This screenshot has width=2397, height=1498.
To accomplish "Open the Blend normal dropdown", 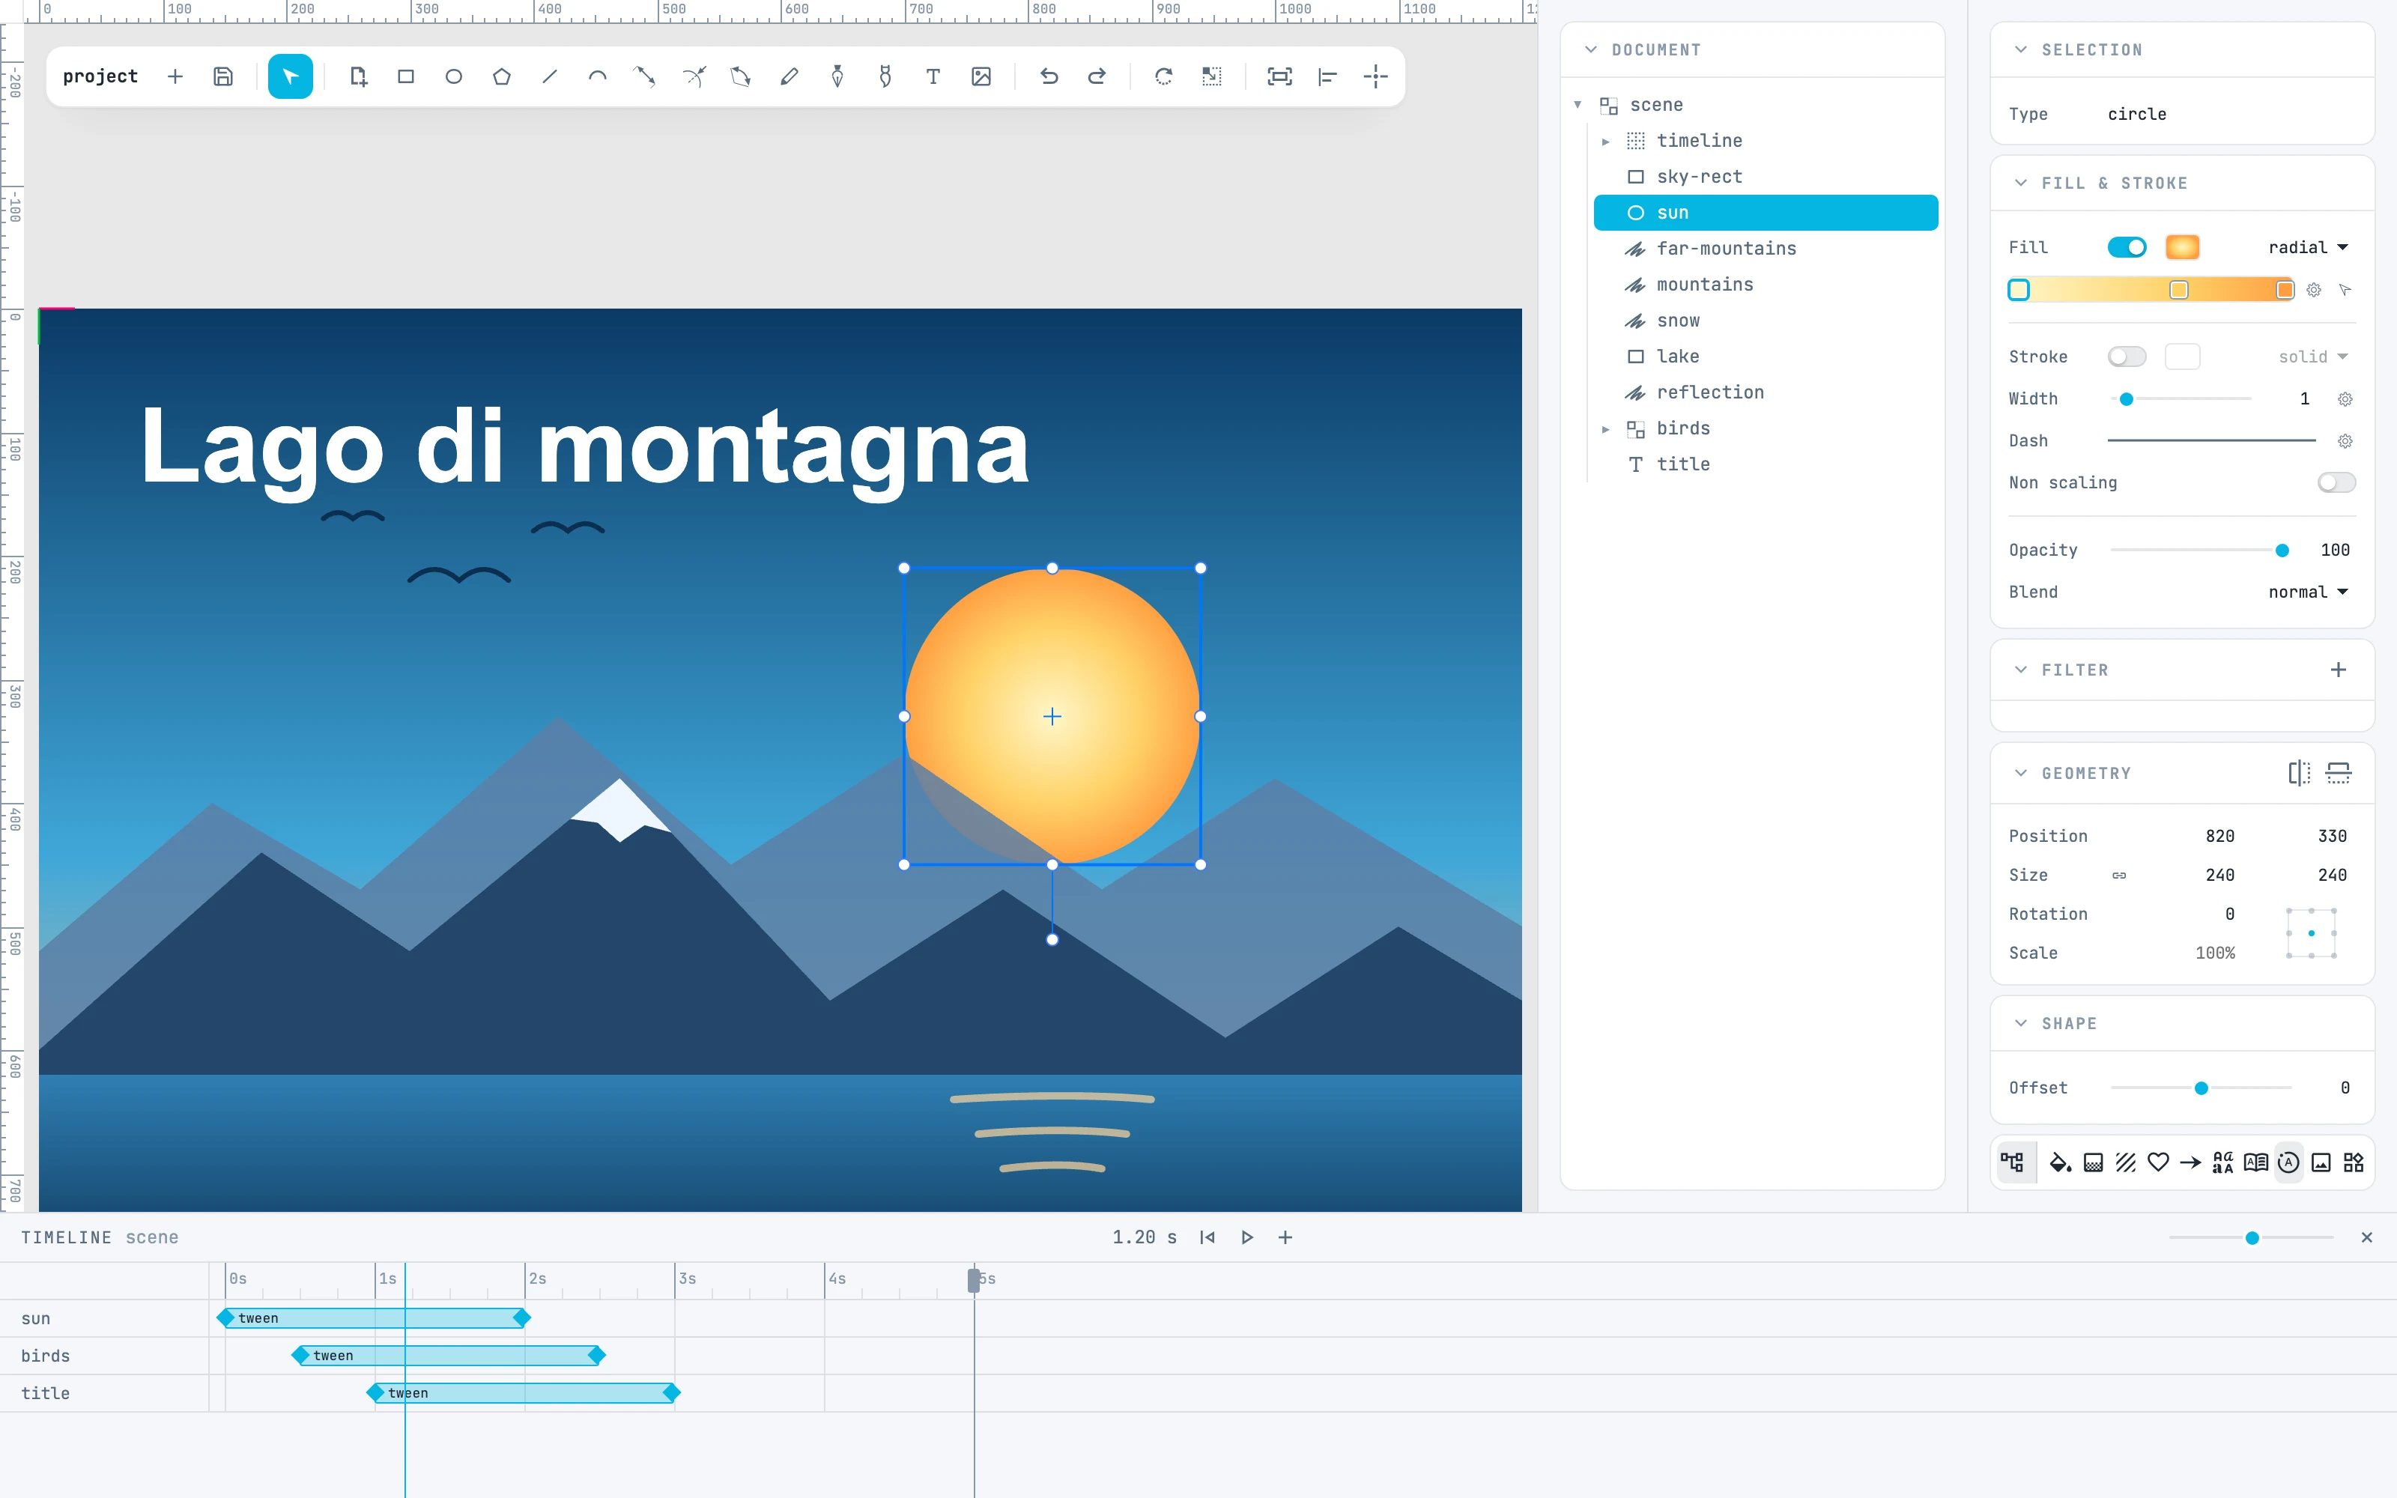I will pos(2308,592).
